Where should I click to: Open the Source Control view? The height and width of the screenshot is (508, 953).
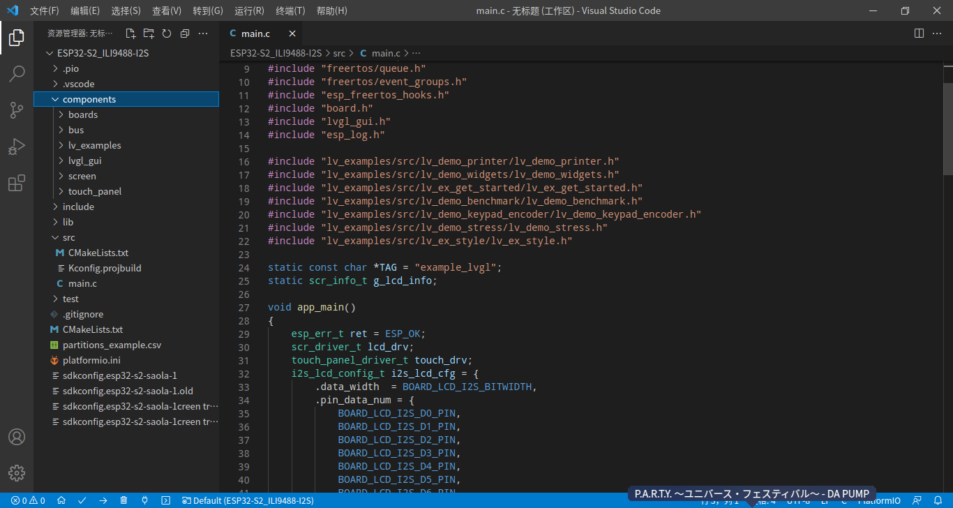coord(17,110)
